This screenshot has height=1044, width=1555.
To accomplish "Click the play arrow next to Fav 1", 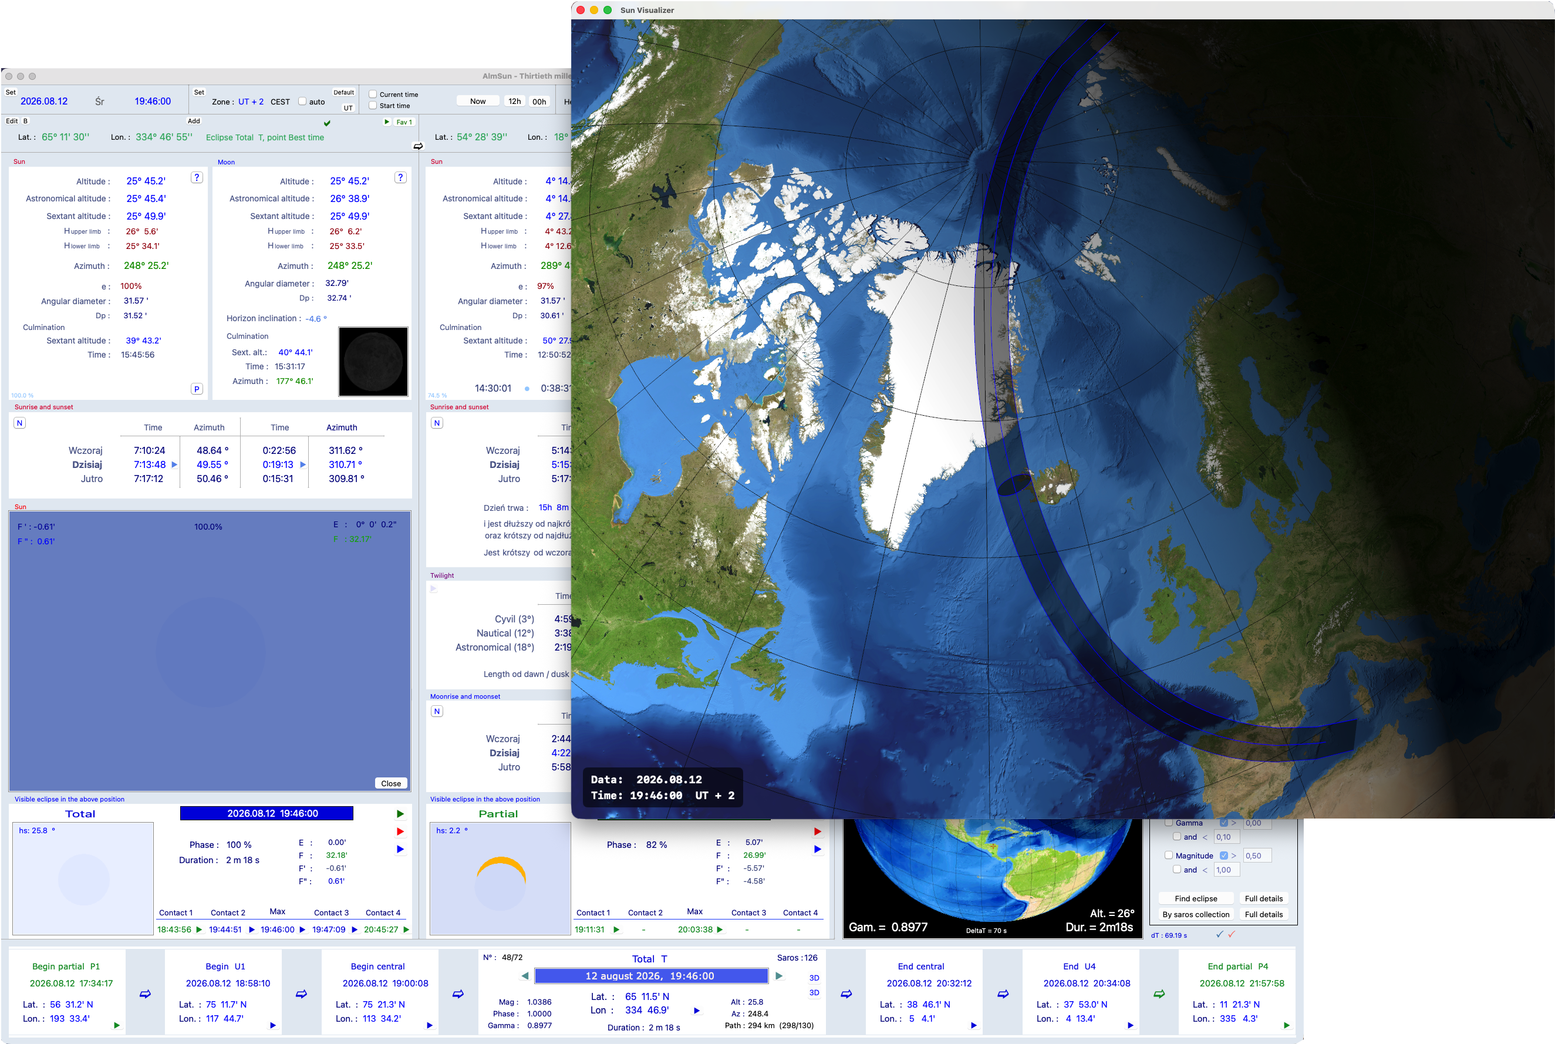I will tap(387, 122).
